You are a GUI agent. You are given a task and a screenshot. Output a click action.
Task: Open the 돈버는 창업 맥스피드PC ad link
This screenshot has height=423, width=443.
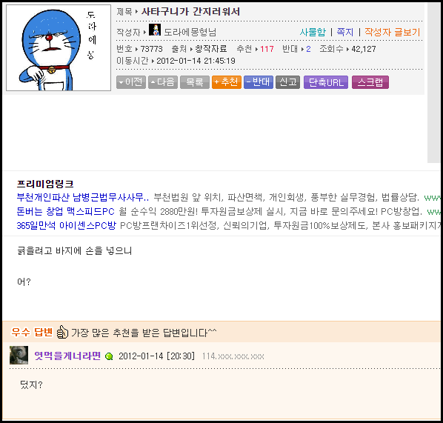click(x=65, y=211)
